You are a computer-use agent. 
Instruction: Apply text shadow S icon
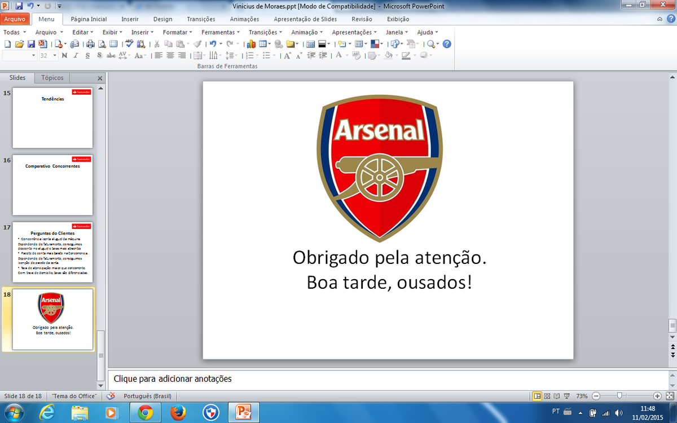point(99,55)
